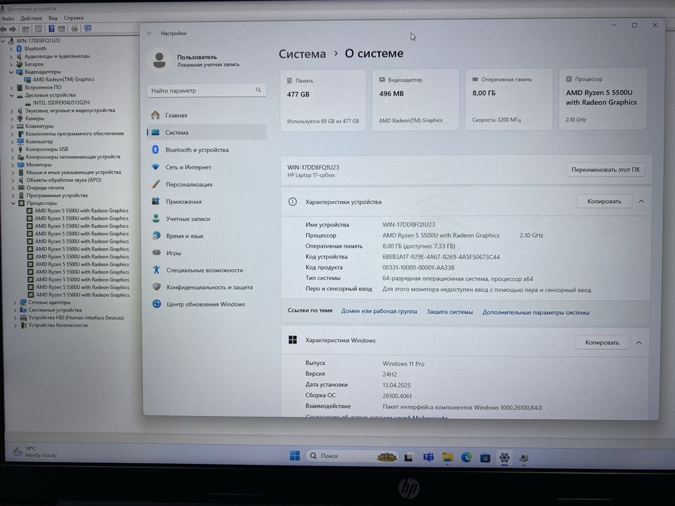Click the Update driver icon in Device Manager toolbar
The image size is (675, 506).
pyautogui.click(x=74, y=29)
